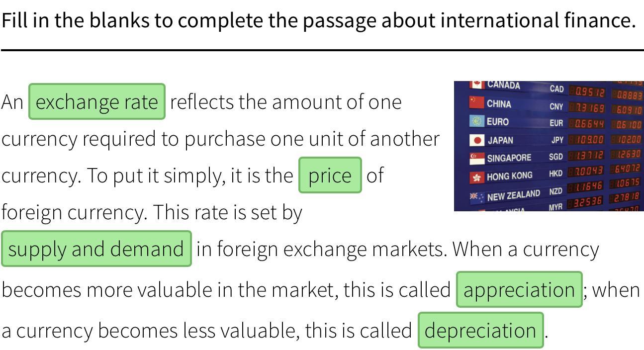The image size is (644, 350).
Task: Click the "Fill in the blanks" instruction heading
Action: tap(319, 20)
